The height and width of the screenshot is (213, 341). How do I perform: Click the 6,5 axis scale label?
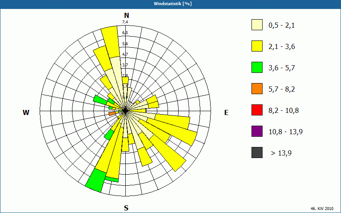pyautogui.click(x=125, y=33)
